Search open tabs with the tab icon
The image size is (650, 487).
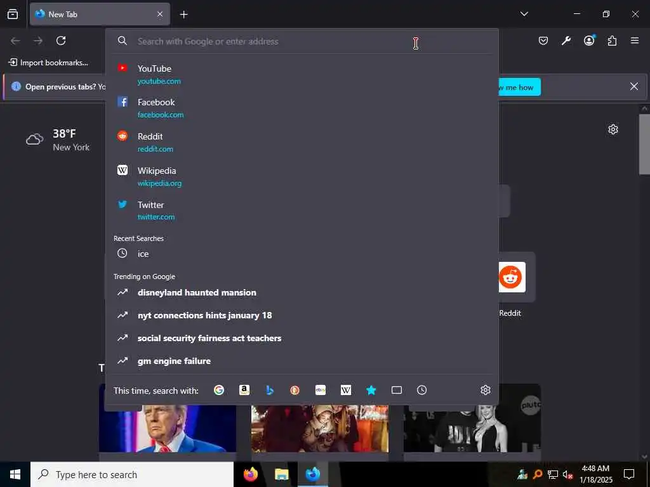point(396,390)
